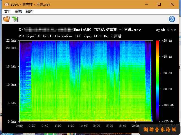
Task: Open the 文件 menu
Action: (x=8, y=11)
